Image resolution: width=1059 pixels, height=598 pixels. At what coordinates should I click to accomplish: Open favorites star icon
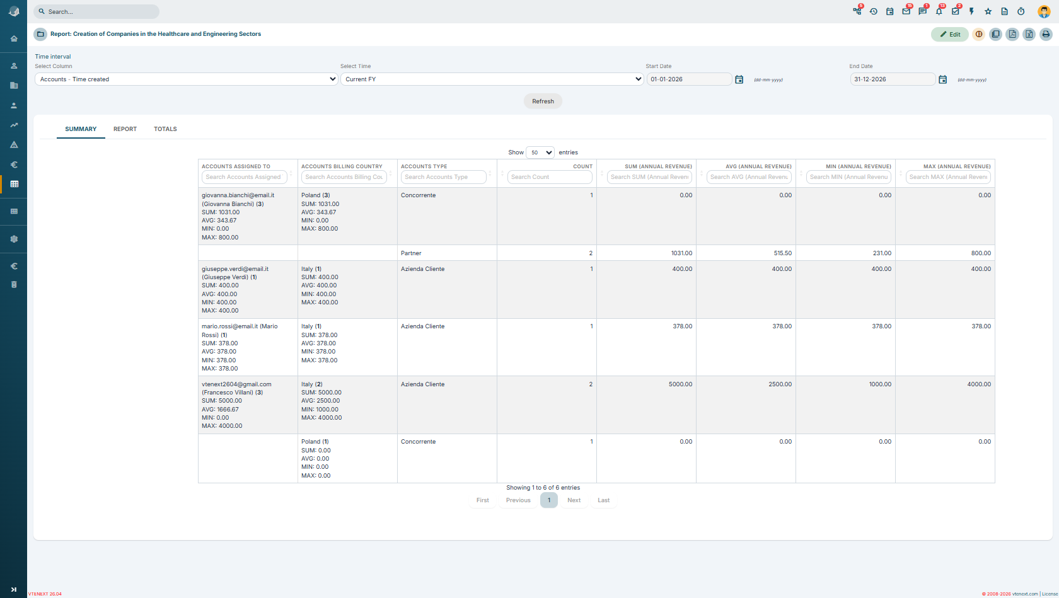(x=988, y=11)
